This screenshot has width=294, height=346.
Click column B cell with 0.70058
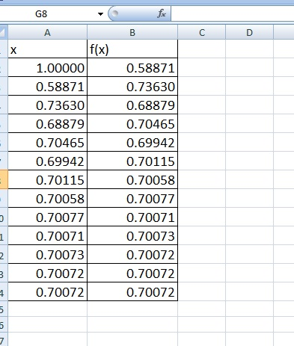(x=132, y=179)
